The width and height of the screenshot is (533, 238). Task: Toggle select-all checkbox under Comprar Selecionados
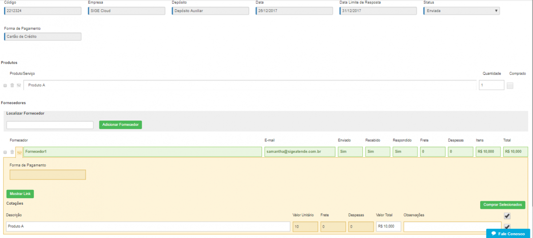(x=507, y=216)
